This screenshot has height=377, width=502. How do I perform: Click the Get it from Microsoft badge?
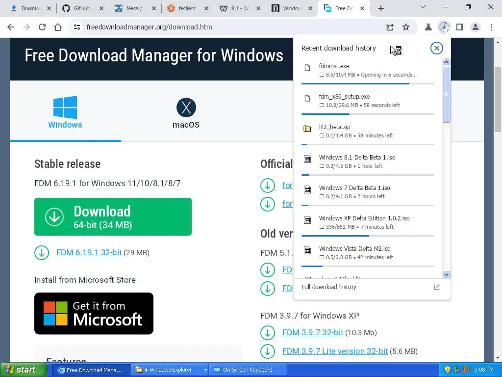point(94,314)
